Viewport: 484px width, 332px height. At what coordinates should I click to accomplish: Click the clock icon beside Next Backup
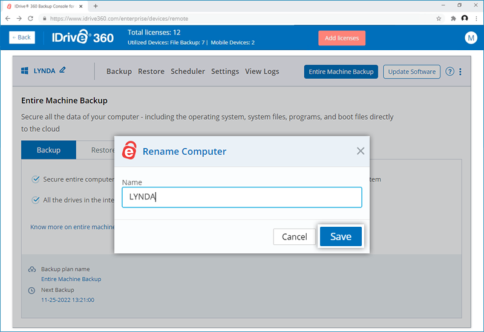point(31,290)
